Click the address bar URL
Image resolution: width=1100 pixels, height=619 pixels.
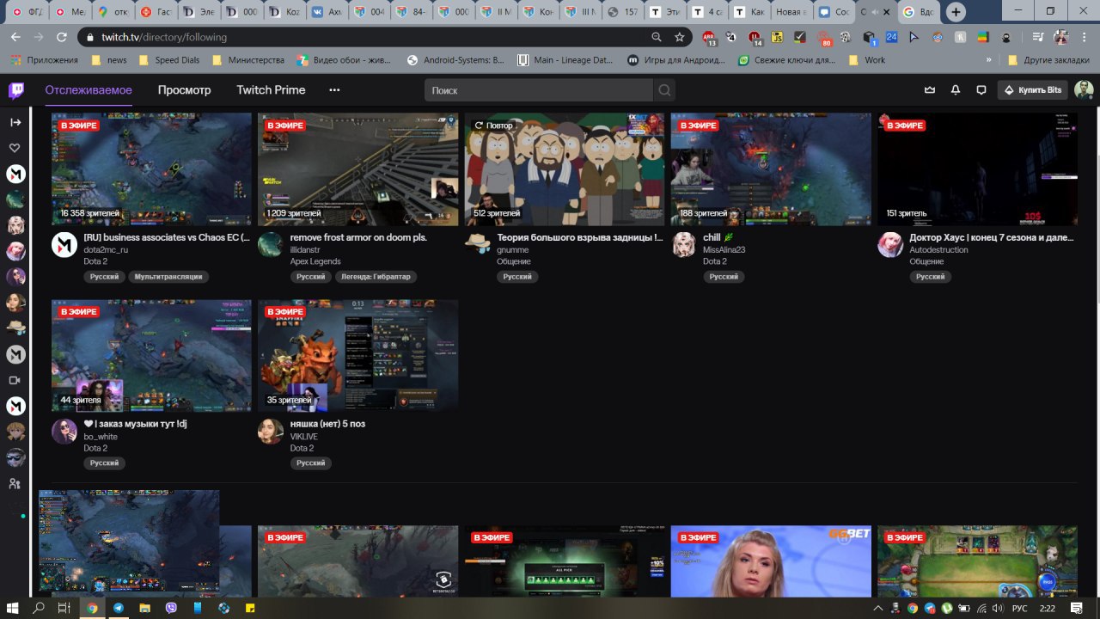point(163,37)
